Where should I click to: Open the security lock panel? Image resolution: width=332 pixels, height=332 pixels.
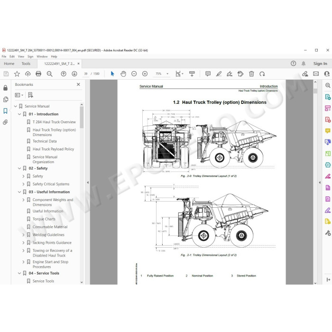click(x=6, y=88)
